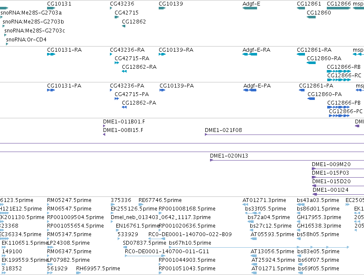364x275 pixels.
Task: Click the RE67746.5prime EST label
Action: (160, 200)
